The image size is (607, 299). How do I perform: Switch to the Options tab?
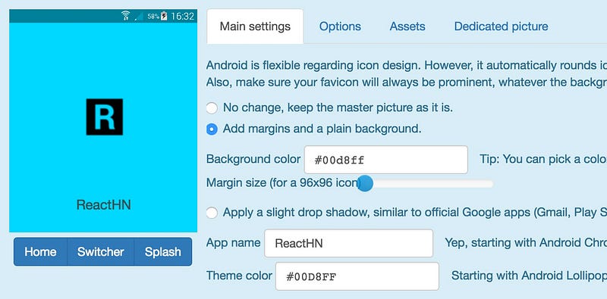tap(340, 26)
